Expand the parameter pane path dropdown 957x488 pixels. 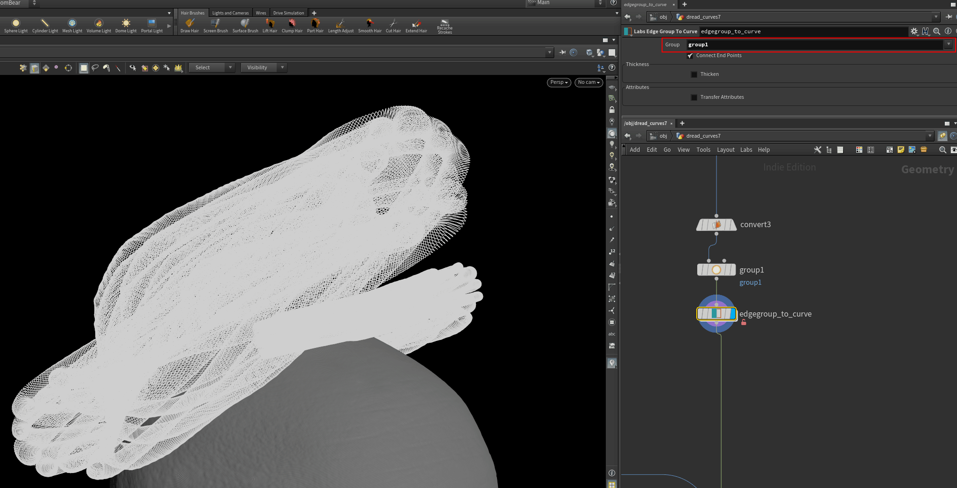tap(936, 17)
